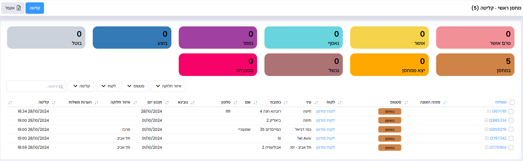Click the sort icon beside the מזהה הזמנה column
523x161 pixels.
pos(445,103)
